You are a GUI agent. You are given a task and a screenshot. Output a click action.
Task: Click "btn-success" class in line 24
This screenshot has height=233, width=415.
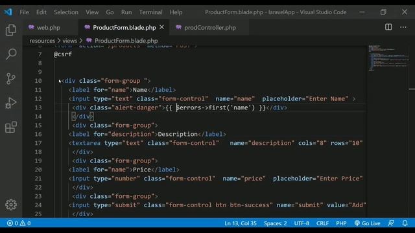pos(249,205)
